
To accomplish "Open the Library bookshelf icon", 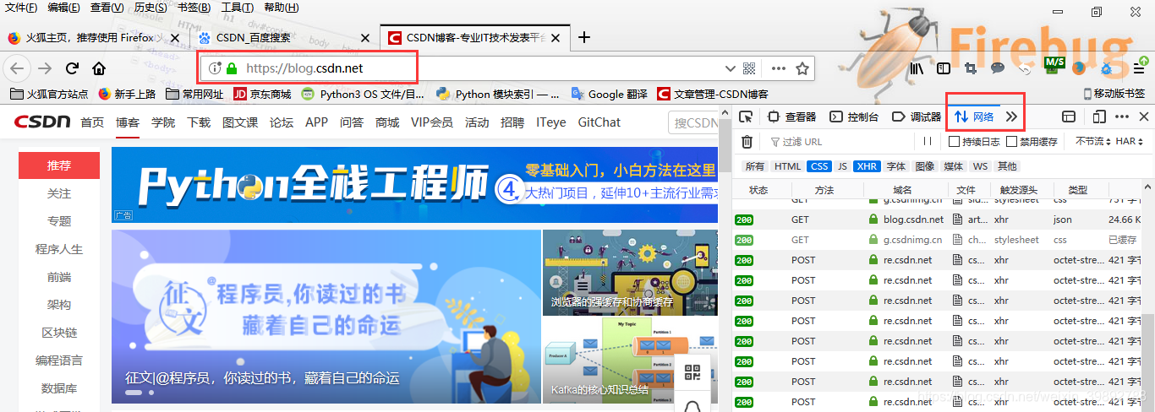I will [917, 68].
